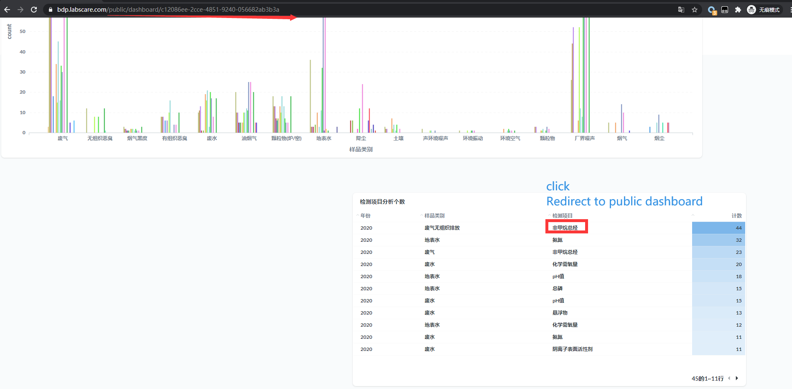The height and width of the screenshot is (389, 792).
Task: Open the Chrome three-dot menu
Action: (x=789, y=9)
